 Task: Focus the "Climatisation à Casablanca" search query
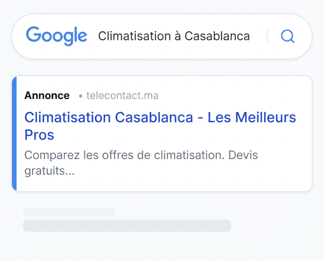[174, 36]
